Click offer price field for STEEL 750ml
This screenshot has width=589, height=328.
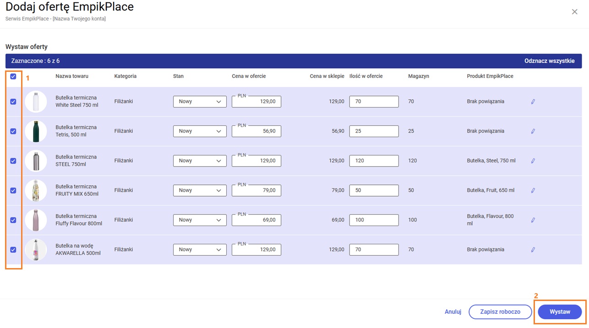click(256, 161)
